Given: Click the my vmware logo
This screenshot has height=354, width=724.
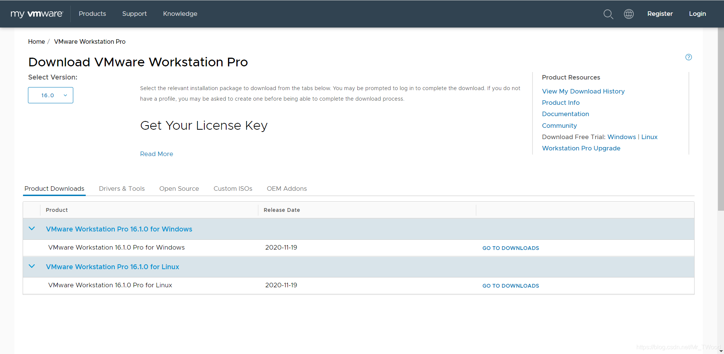Looking at the screenshot, I should click(x=37, y=14).
